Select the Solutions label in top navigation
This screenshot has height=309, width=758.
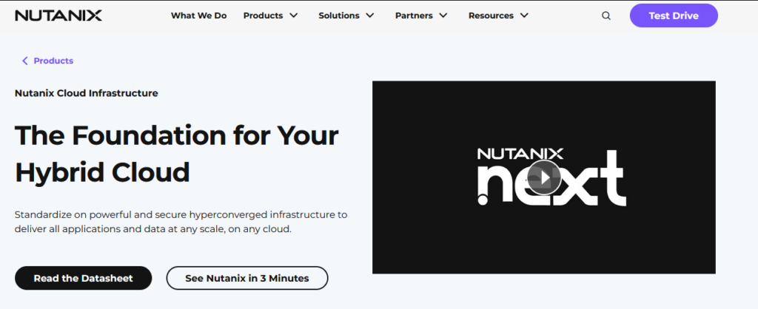pyautogui.click(x=339, y=16)
